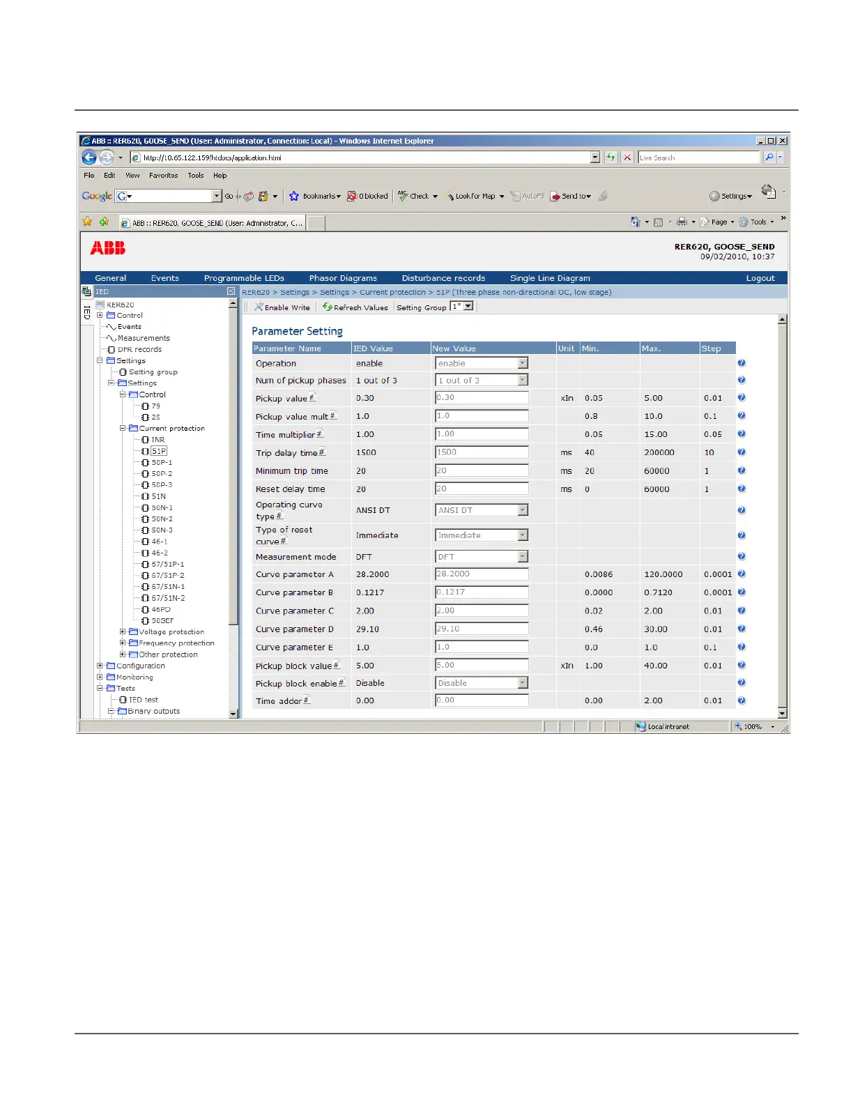Open the address bar history dropdown
This screenshot has height=1104, width=853.
point(595,158)
